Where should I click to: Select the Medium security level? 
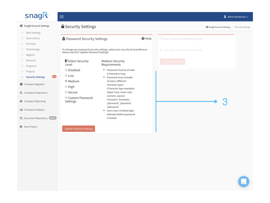click(66, 81)
